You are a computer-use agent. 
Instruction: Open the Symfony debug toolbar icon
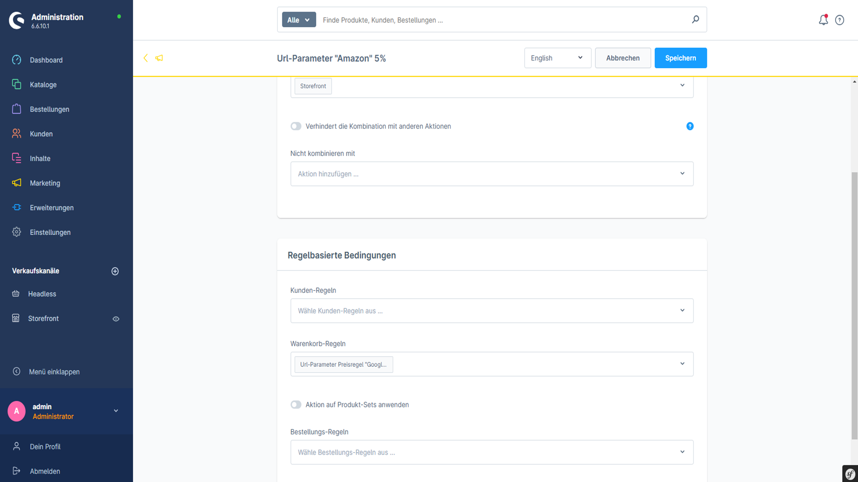(850, 474)
